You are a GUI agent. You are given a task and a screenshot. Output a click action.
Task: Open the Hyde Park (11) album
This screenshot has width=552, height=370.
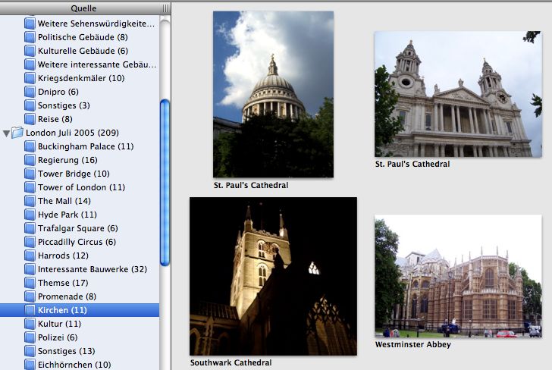point(80,215)
